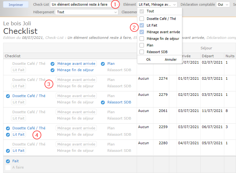Click check icon next to Ménage avant arrivée, first row
This screenshot has height=173, width=236.
(x=53, y=64)
